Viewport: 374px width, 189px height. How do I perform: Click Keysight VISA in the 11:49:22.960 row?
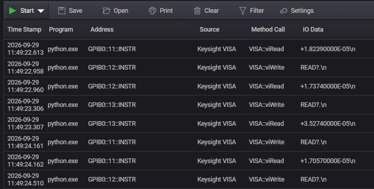[x=217, y=86]
